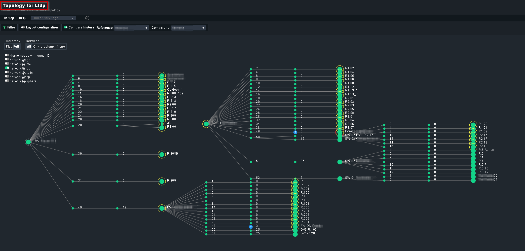Disable the network@lldp toggle
The height and width of the screenshot is (251, 525).
(7, 68)
